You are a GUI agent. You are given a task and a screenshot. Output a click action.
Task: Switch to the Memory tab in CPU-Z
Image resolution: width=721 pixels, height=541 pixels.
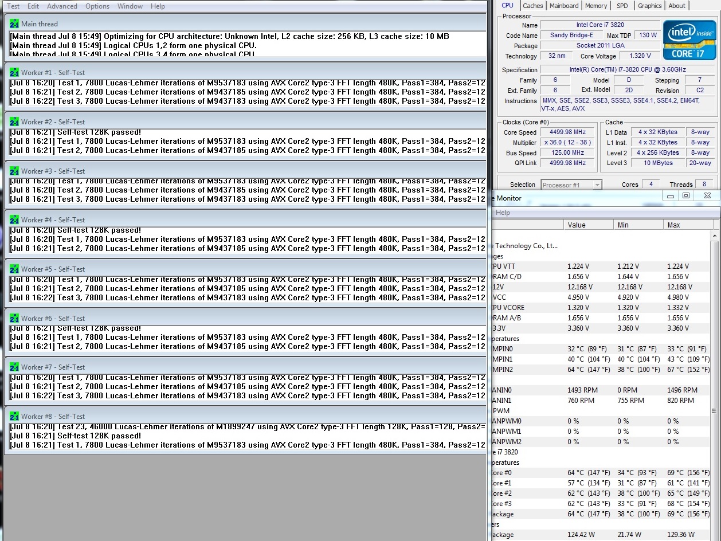pos(596,6)
